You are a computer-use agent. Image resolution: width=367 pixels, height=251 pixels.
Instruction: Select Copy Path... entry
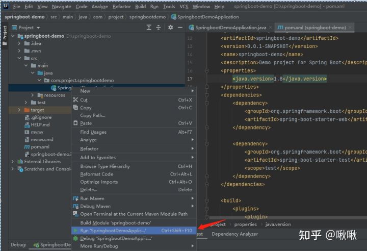(134, 115)
